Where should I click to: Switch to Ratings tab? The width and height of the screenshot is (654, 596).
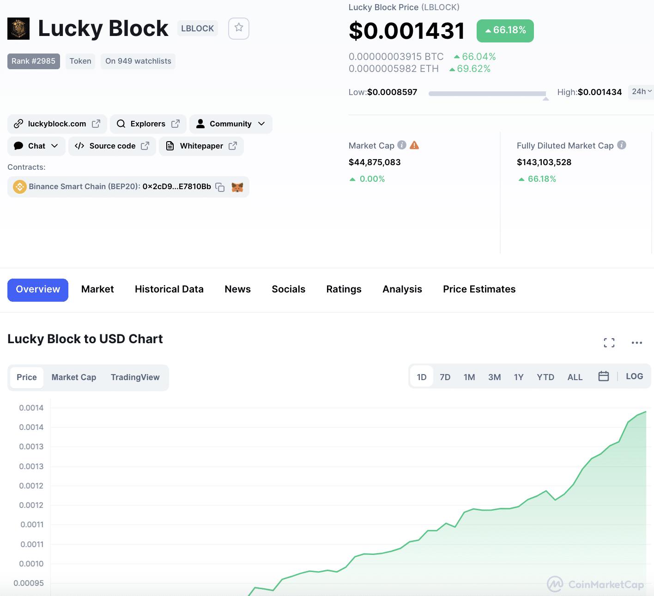344,289
